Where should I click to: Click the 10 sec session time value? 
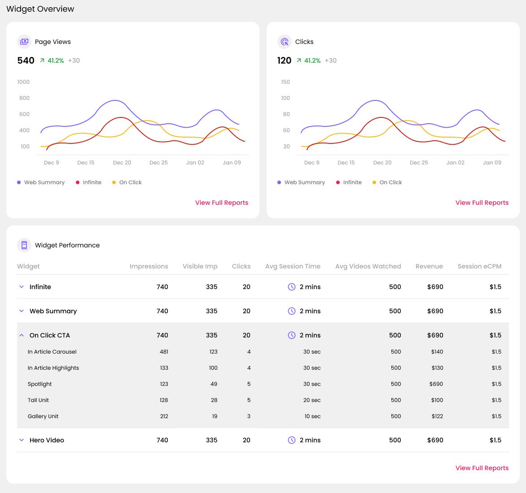tap(312, 416)
